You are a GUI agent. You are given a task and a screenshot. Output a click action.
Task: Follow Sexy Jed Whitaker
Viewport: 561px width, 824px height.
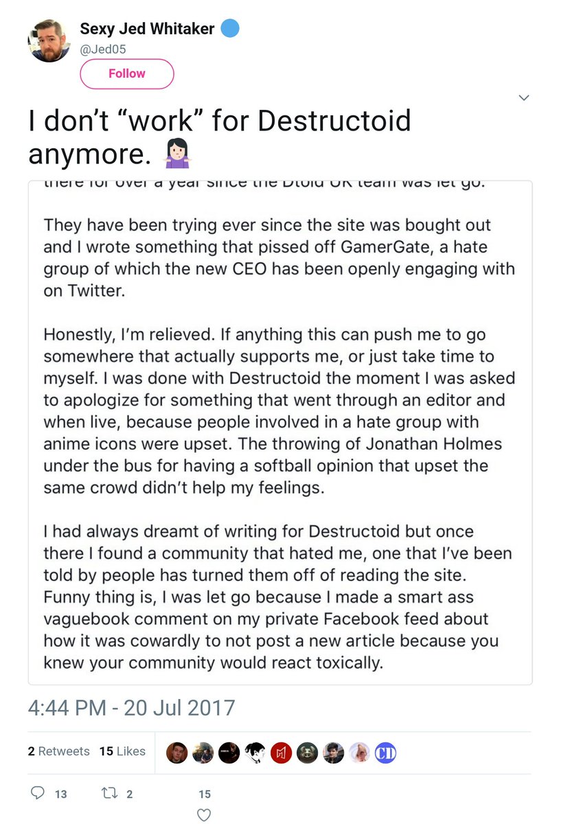[127, 74]
